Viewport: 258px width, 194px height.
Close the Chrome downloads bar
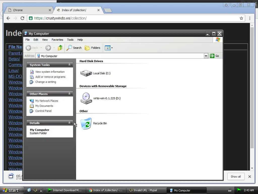250,177
